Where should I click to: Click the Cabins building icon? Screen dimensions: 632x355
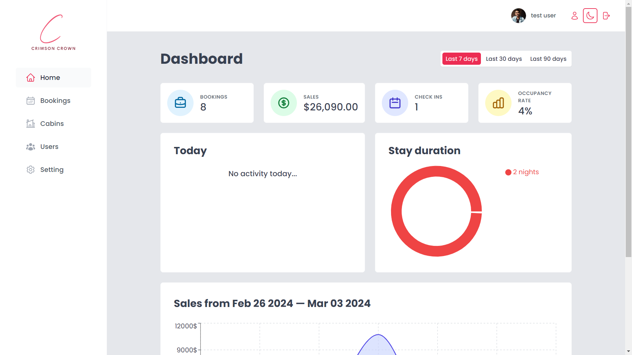point(31,124)
